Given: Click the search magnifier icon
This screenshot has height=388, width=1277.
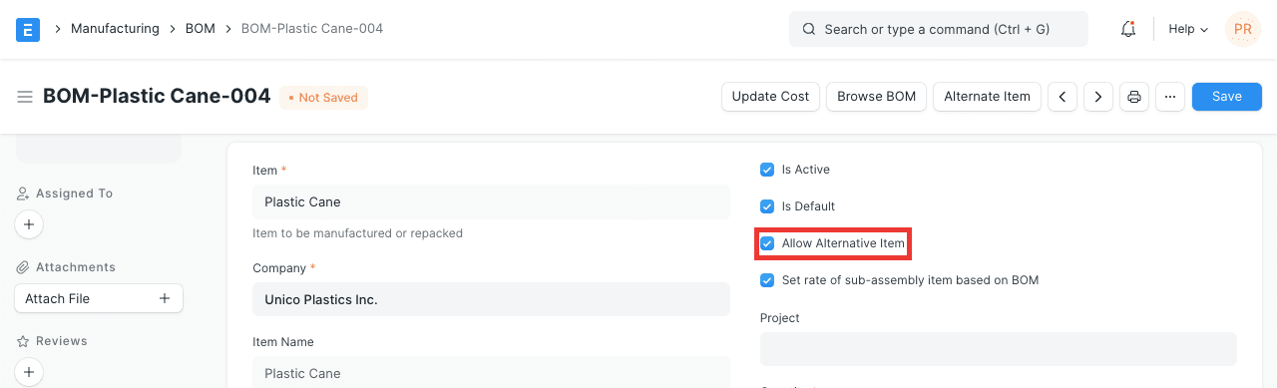Looking at the screenshot, I should click(x=808, y=29).
